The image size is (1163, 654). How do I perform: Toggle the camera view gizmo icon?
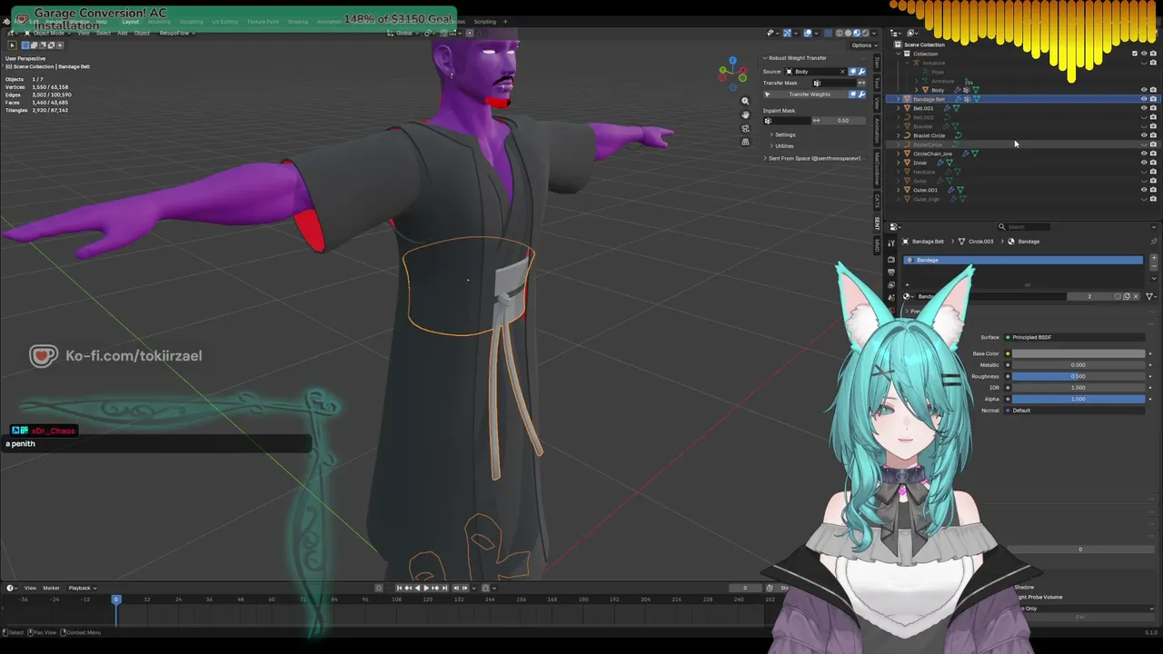point(745,128)
